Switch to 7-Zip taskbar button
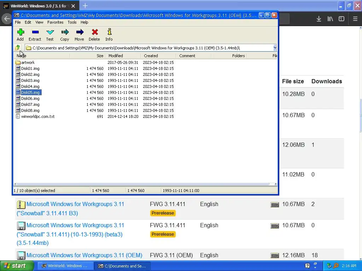This screenshot has height=271, width=362. [122, 266]
